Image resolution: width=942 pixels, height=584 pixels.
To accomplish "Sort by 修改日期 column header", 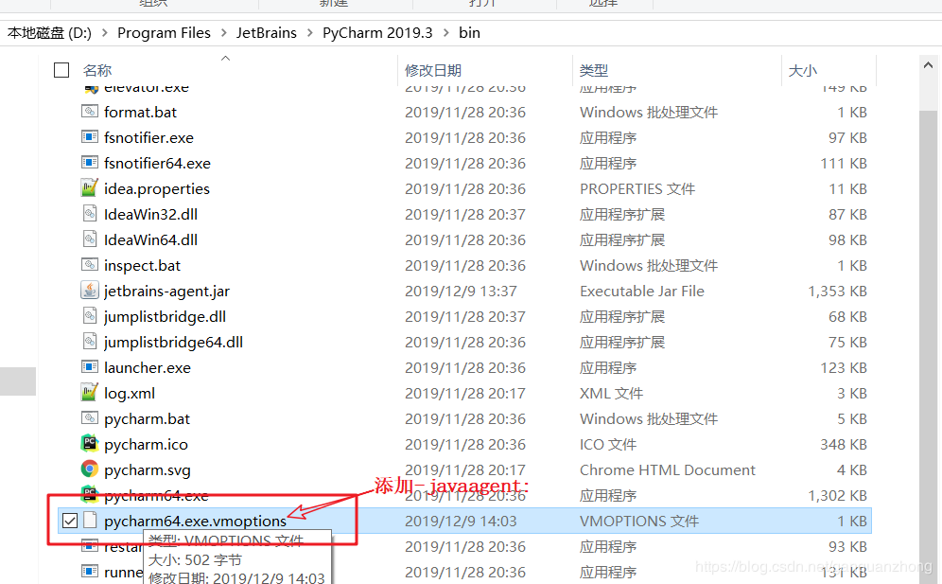I will pos(433,70).
